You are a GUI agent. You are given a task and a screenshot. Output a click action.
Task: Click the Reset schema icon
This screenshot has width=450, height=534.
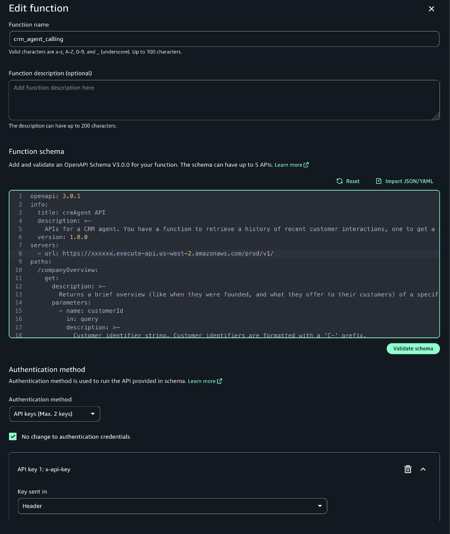click(x=340, y=181)
